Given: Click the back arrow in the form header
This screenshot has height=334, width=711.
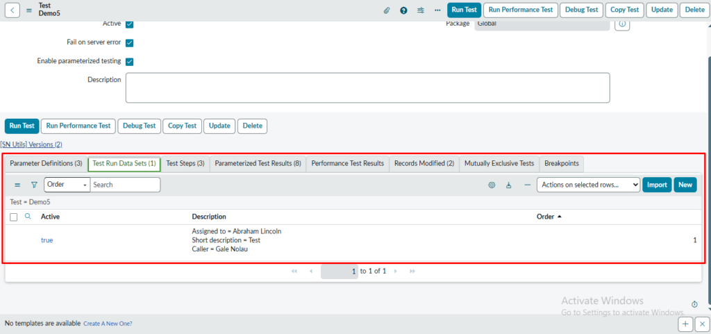Looking at the screenshot, I should coord(14,10).
